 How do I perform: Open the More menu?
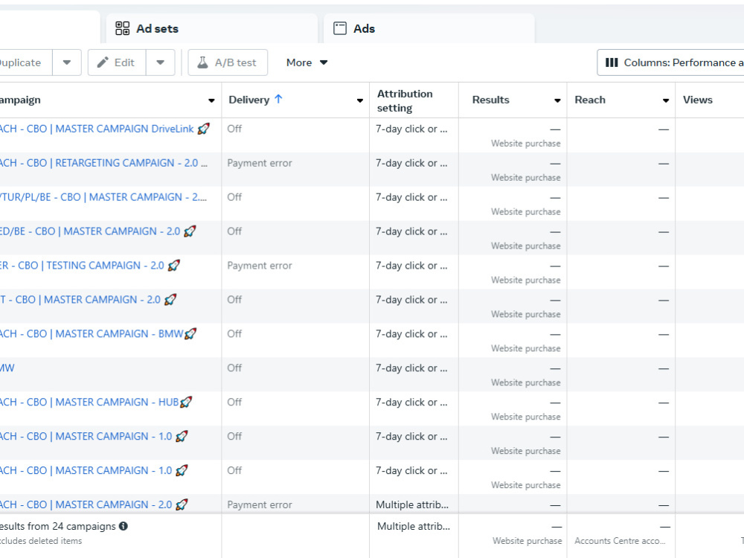[307, 62]
